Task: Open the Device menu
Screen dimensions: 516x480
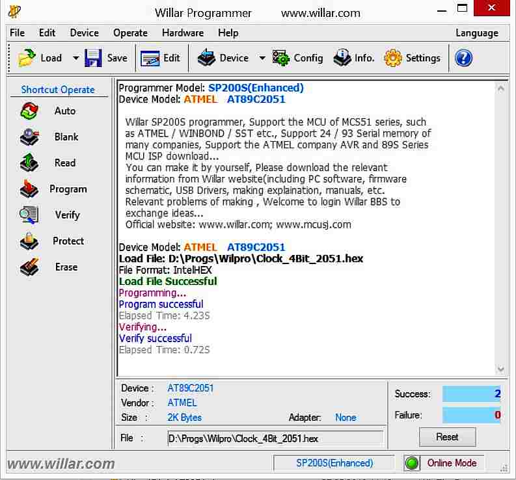Action: [84, 33]
